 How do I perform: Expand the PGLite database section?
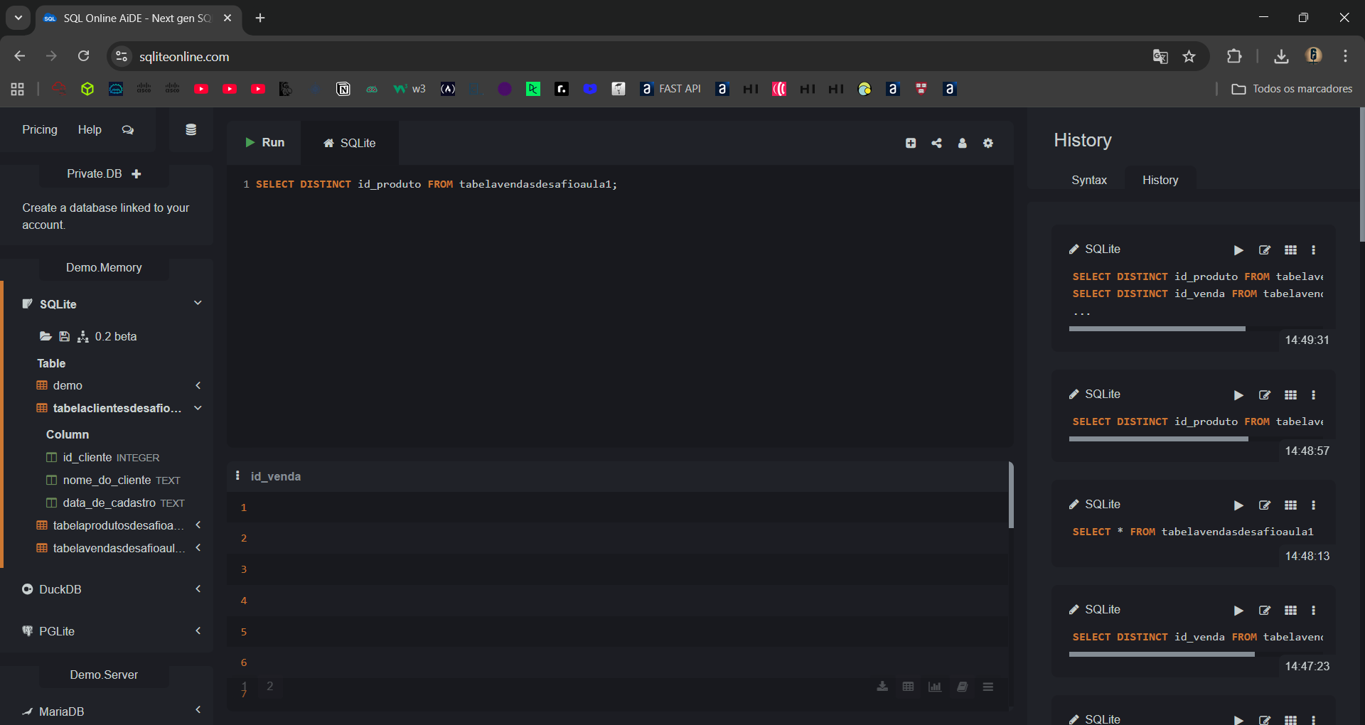(x=198, y=631)
